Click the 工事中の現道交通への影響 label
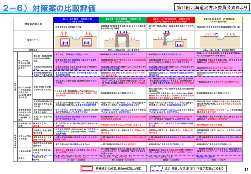 coord(43,151)
